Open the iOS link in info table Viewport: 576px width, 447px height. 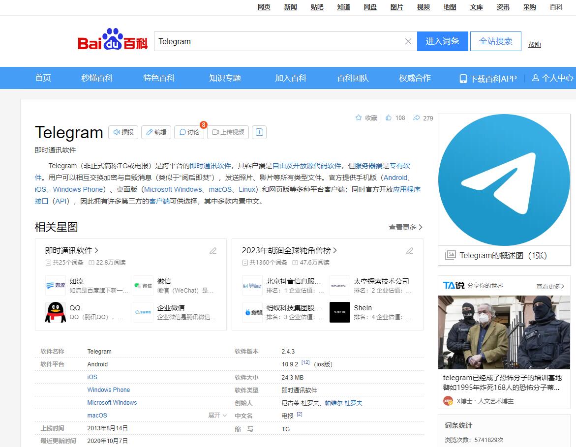92,377
